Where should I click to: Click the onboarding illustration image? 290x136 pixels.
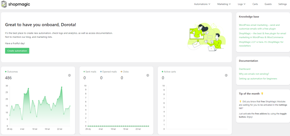click(206, 37)
